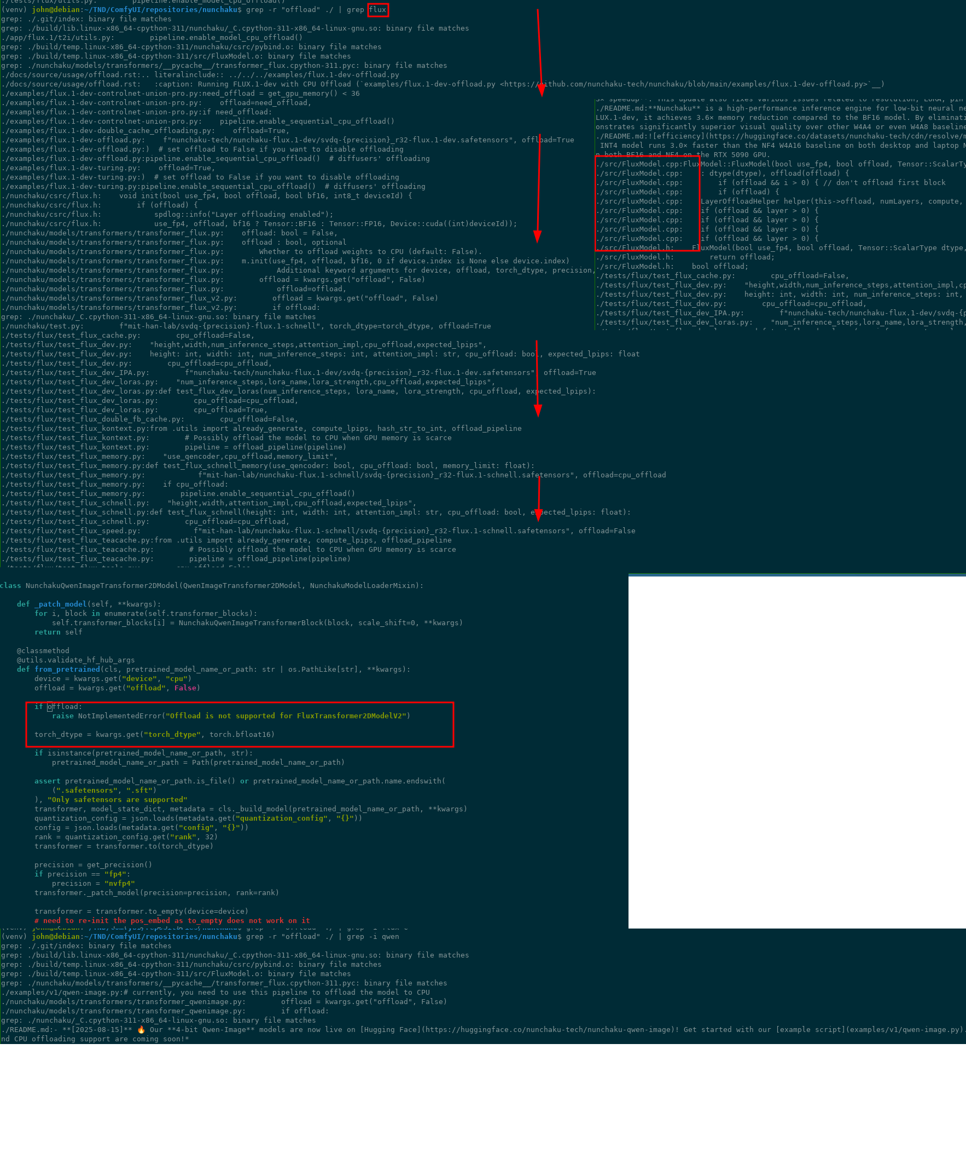This screenshot has width=966, height=1153.
Task: Click "def test_flux_schnell_memory" definition line
Action: point(267,466)
